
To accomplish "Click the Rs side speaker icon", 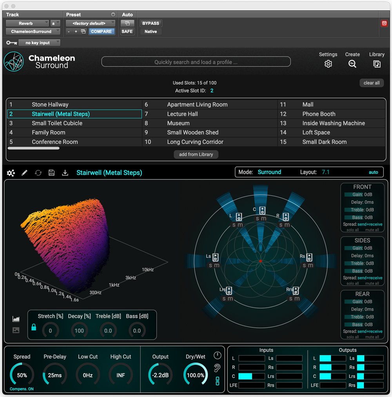I will coord(309,257).
